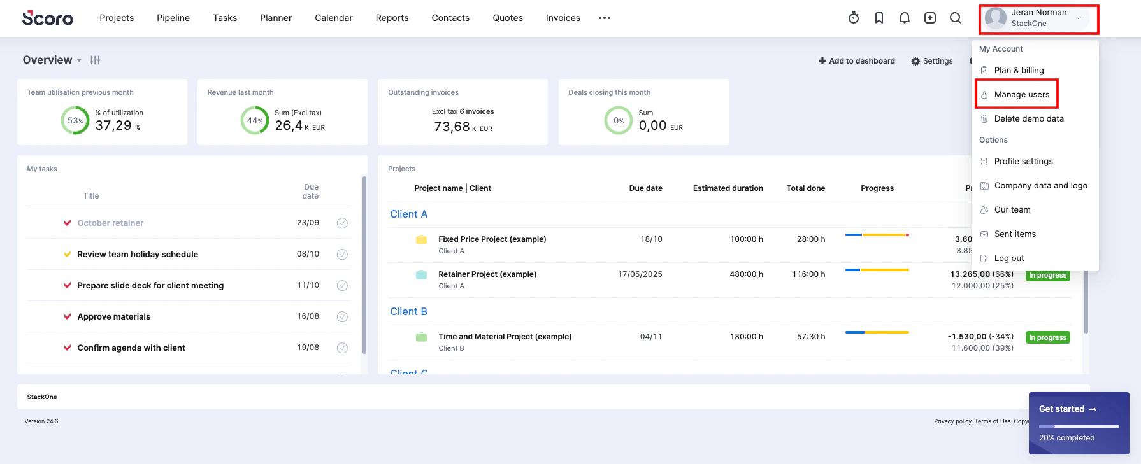Viewport: 1141px width, 464px height.
Task: Open more navigation items ellipsis
Action: pyautogui.click(x=605, y=18)
